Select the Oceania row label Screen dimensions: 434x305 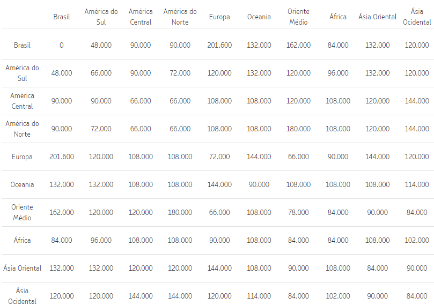23,184
